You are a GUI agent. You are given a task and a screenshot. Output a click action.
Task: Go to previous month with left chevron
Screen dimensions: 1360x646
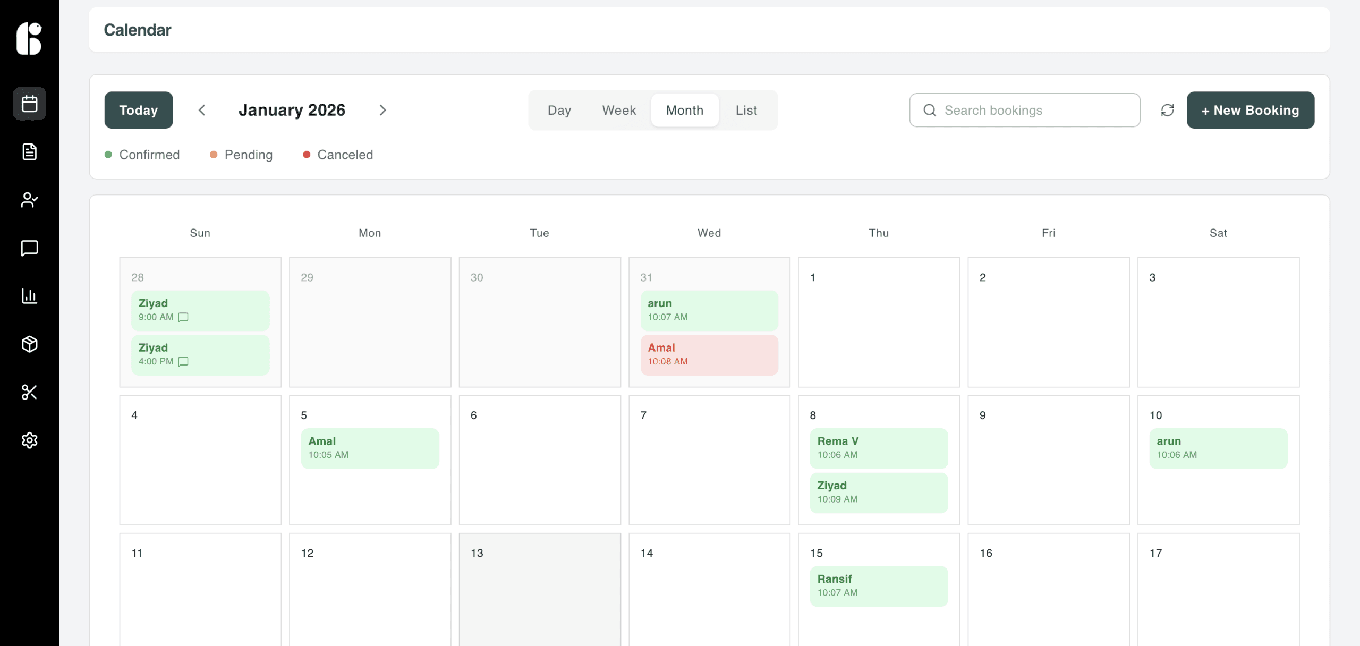point(202,110)
